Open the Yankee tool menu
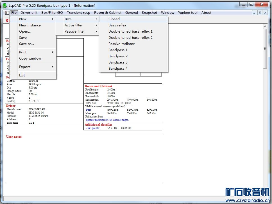The image size is (272, 204). (x=188, y=13)
